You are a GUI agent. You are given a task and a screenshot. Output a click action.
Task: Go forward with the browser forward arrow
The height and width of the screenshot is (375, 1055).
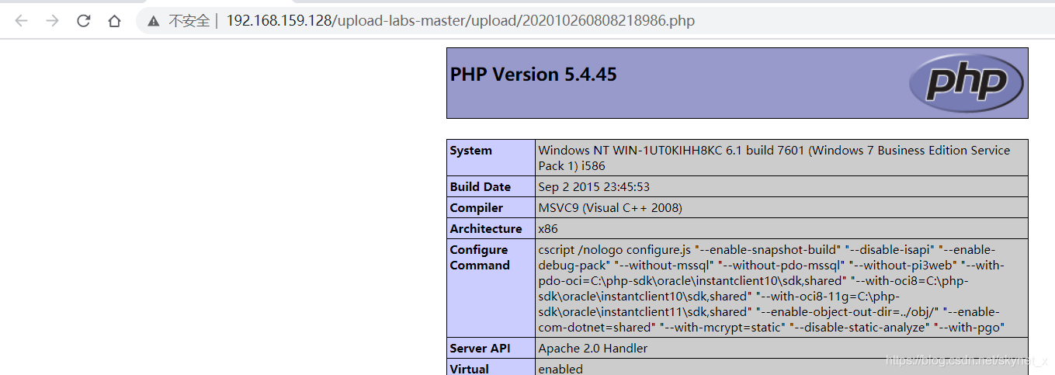click(x=52, y=21)
